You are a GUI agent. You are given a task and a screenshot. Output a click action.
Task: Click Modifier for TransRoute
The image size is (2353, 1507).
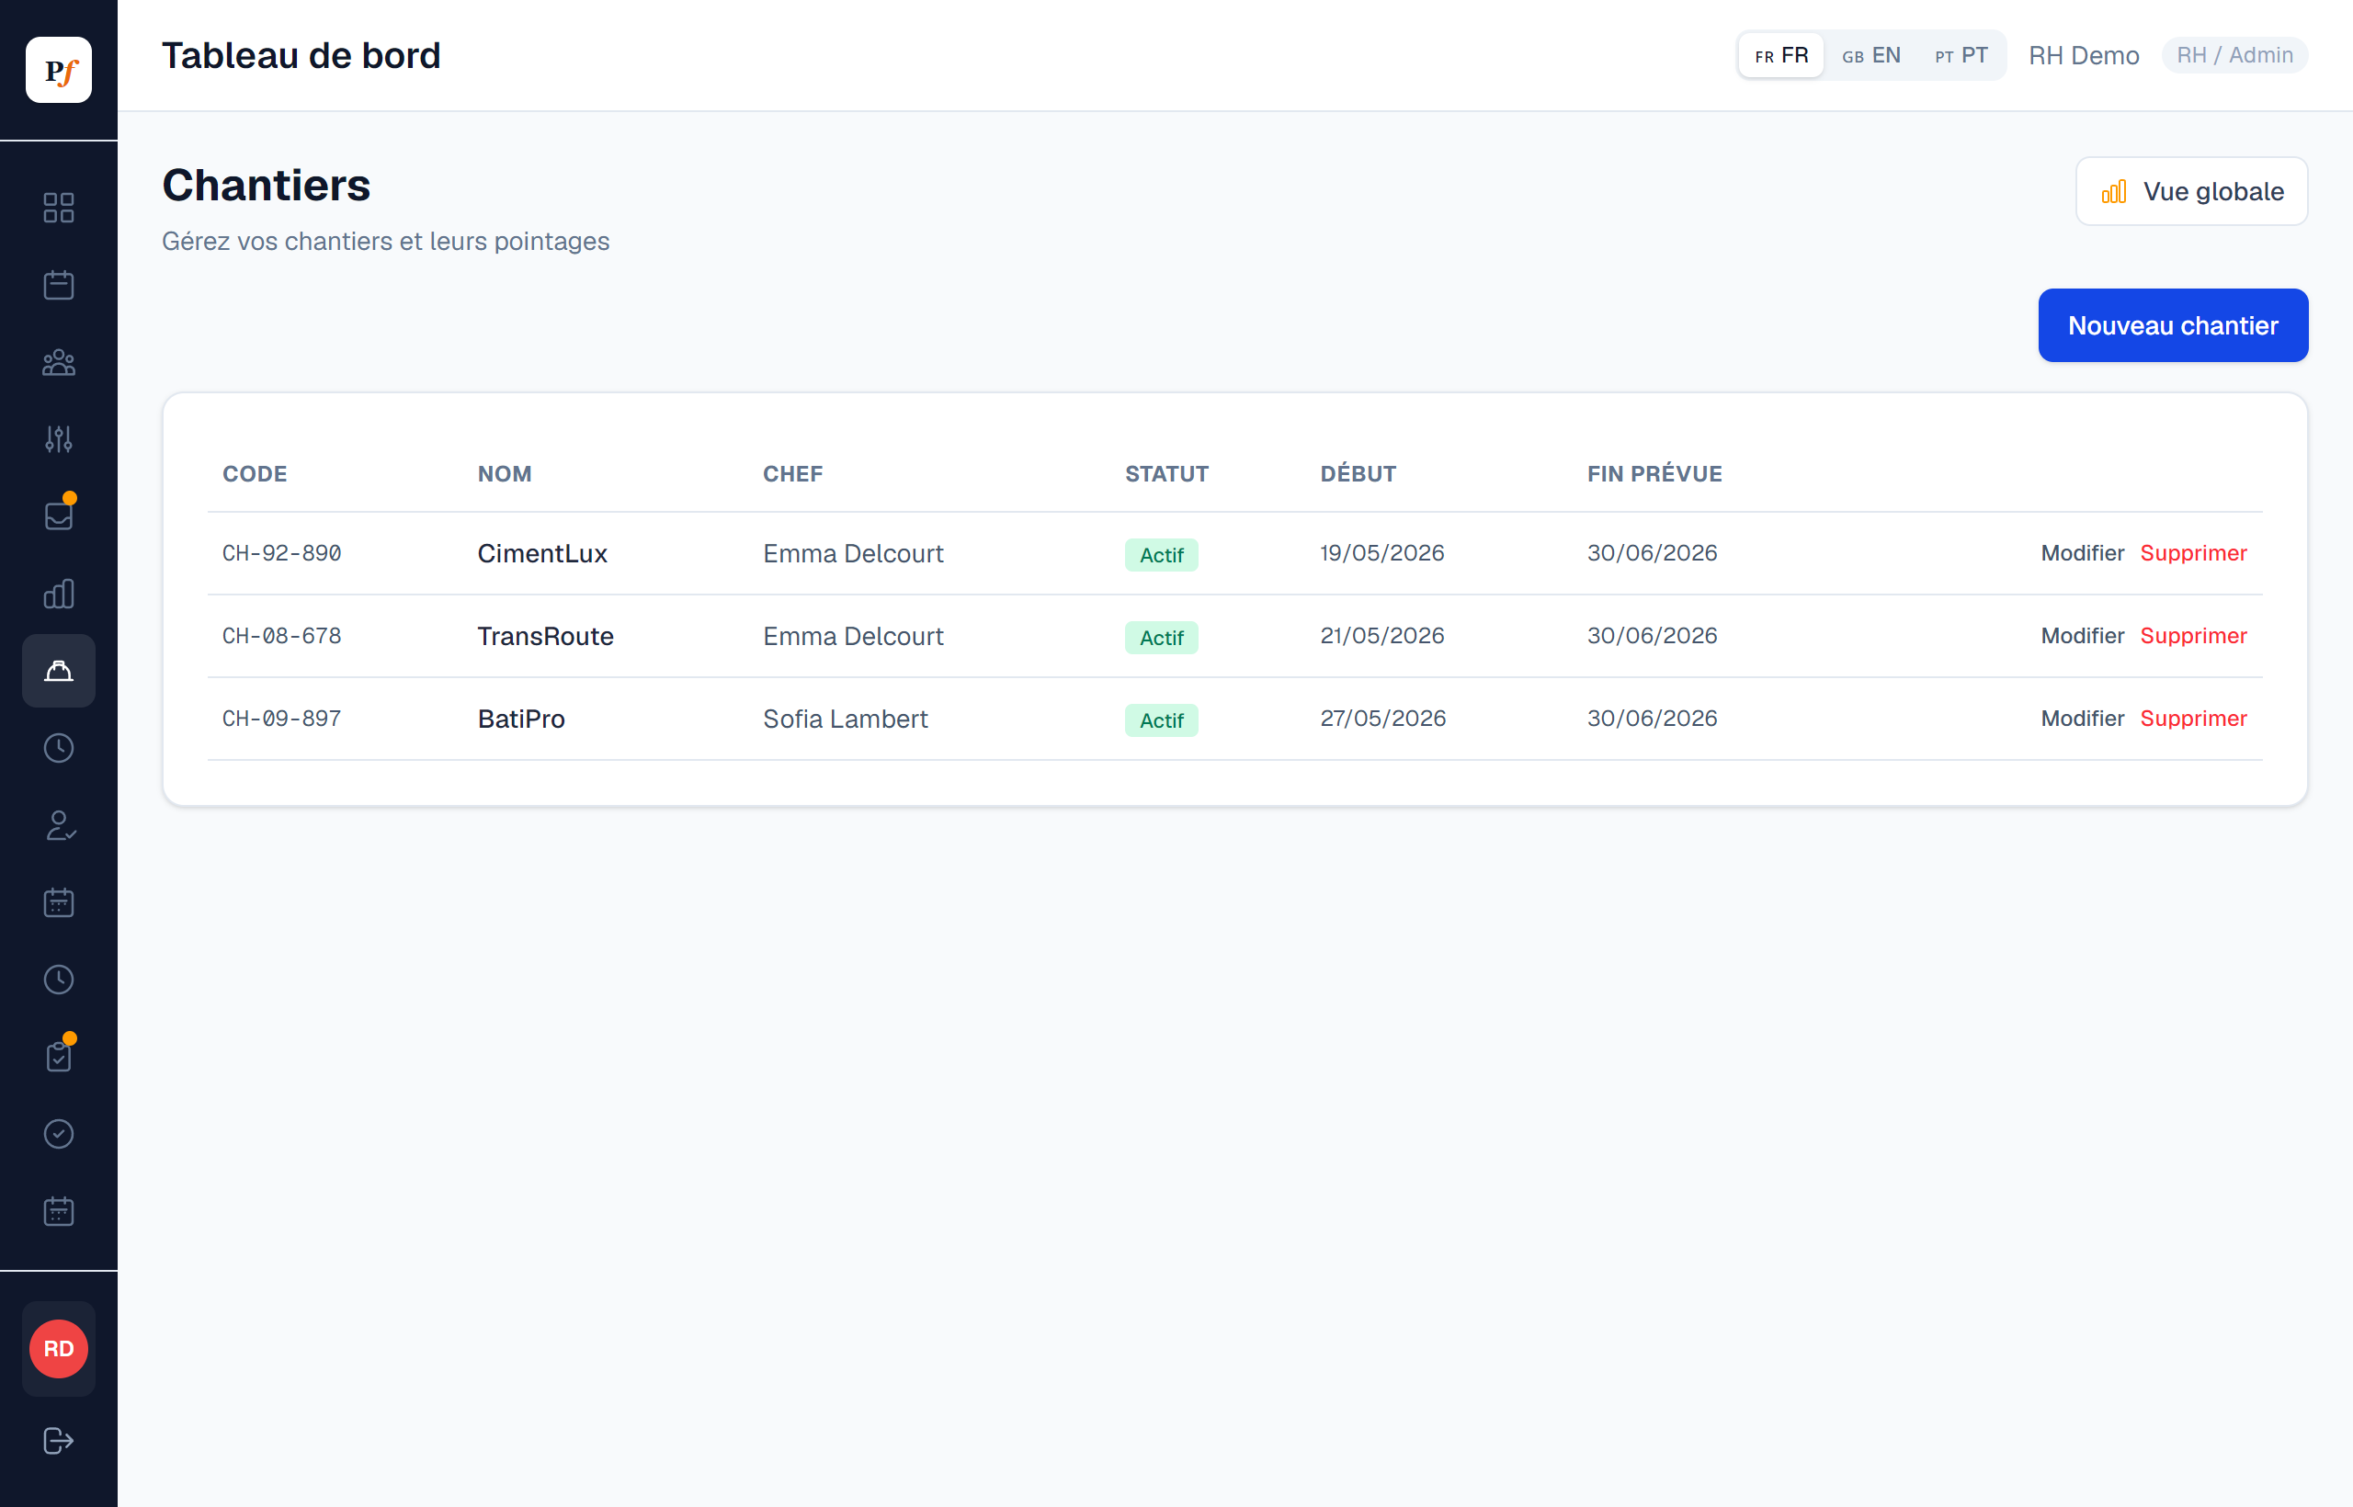[x=2082, y=635]
